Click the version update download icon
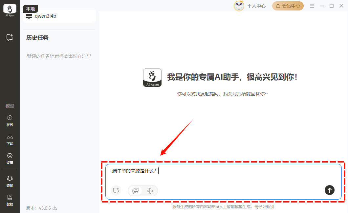Viewport: 348px width, 213px height. [55, 208]
